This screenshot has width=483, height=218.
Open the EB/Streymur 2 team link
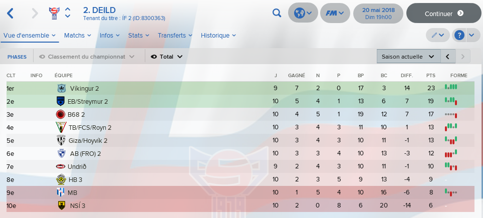pos(88,101)
